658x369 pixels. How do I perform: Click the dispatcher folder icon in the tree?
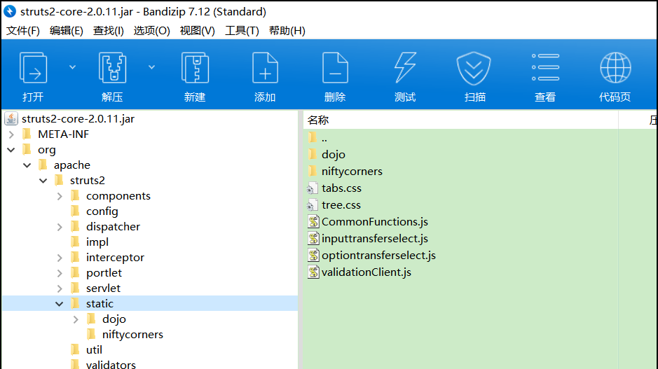coord(75,226)
